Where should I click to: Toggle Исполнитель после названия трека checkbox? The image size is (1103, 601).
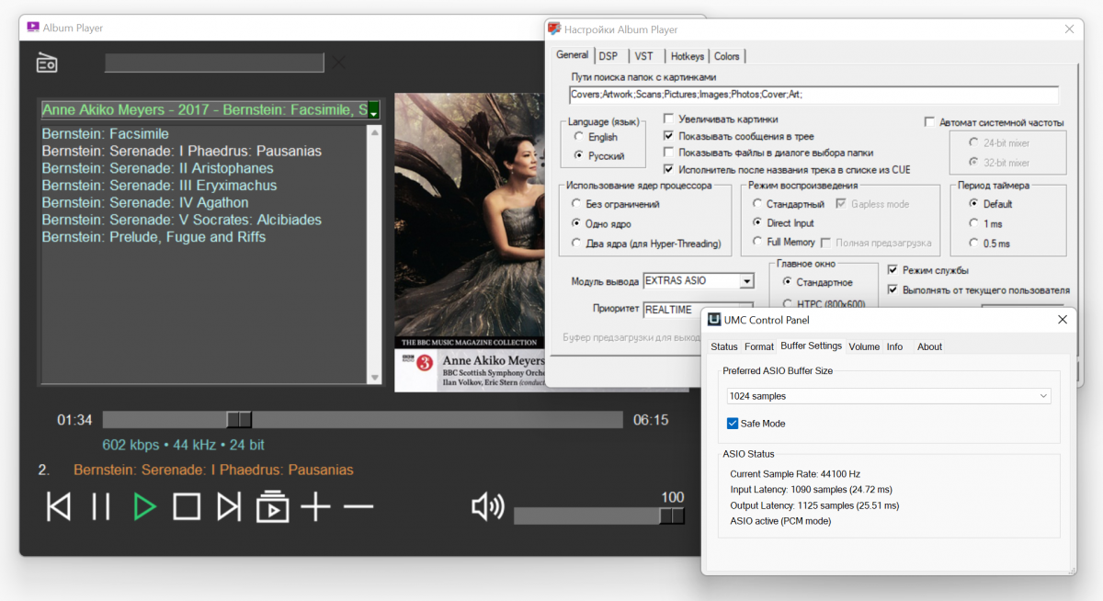pyautogui.click(x=669, y=169)
